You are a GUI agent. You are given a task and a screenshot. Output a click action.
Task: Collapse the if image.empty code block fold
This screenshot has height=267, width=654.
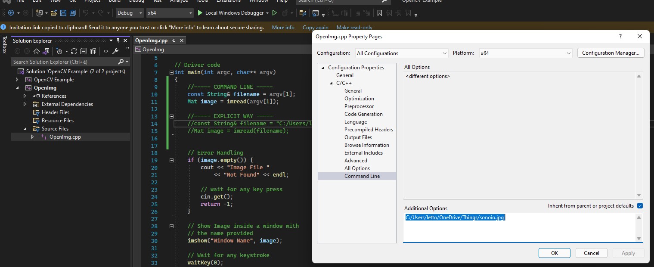171,160
